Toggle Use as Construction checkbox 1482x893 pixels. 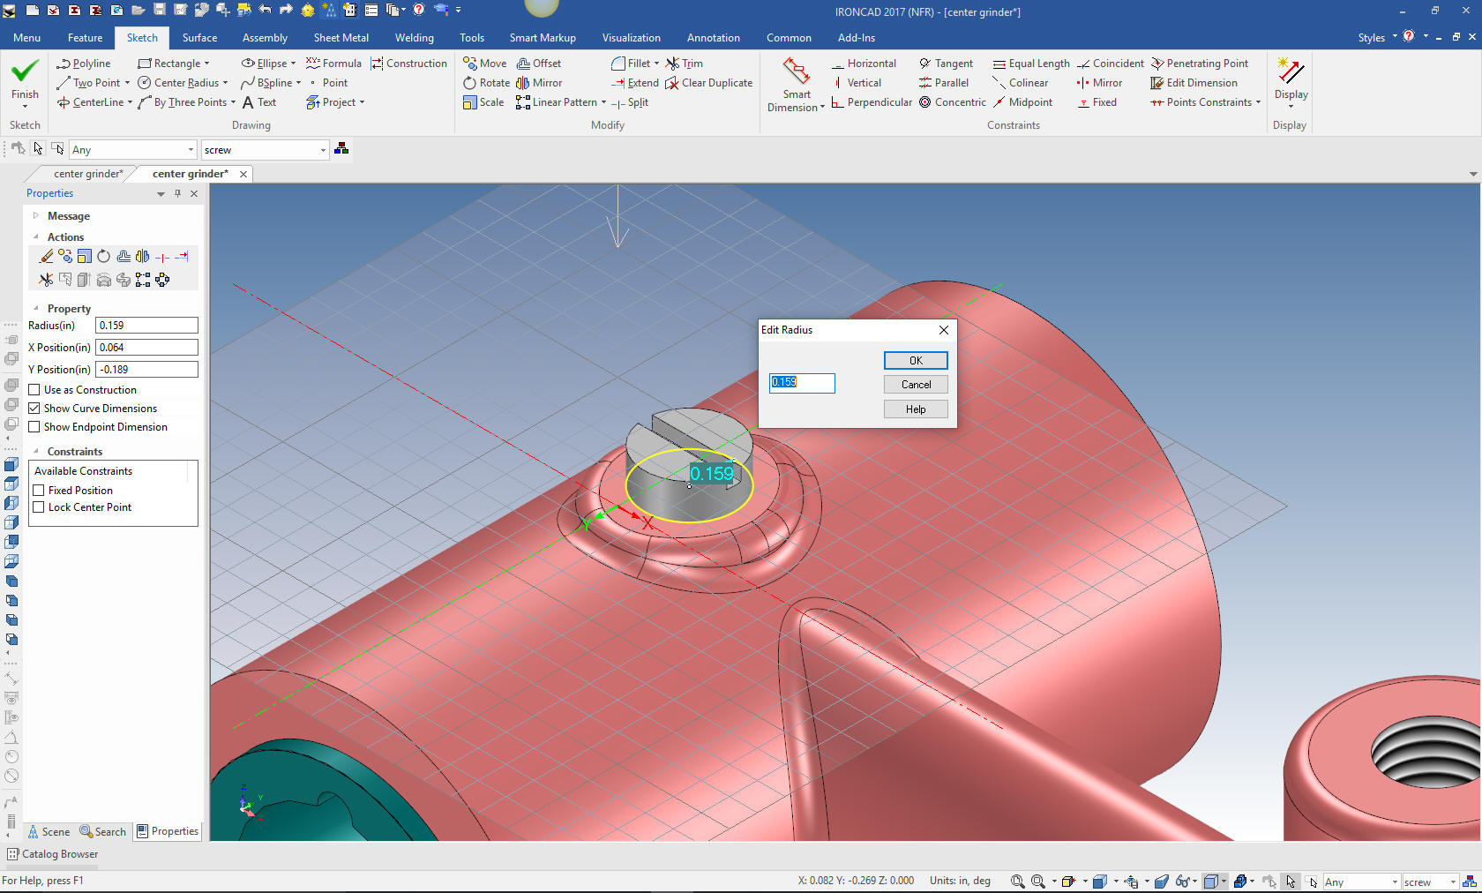click(x=34, y=390)
